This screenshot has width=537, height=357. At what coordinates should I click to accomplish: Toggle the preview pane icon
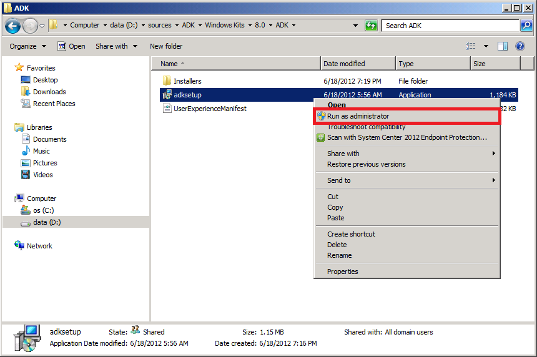(x=503, y=46)
